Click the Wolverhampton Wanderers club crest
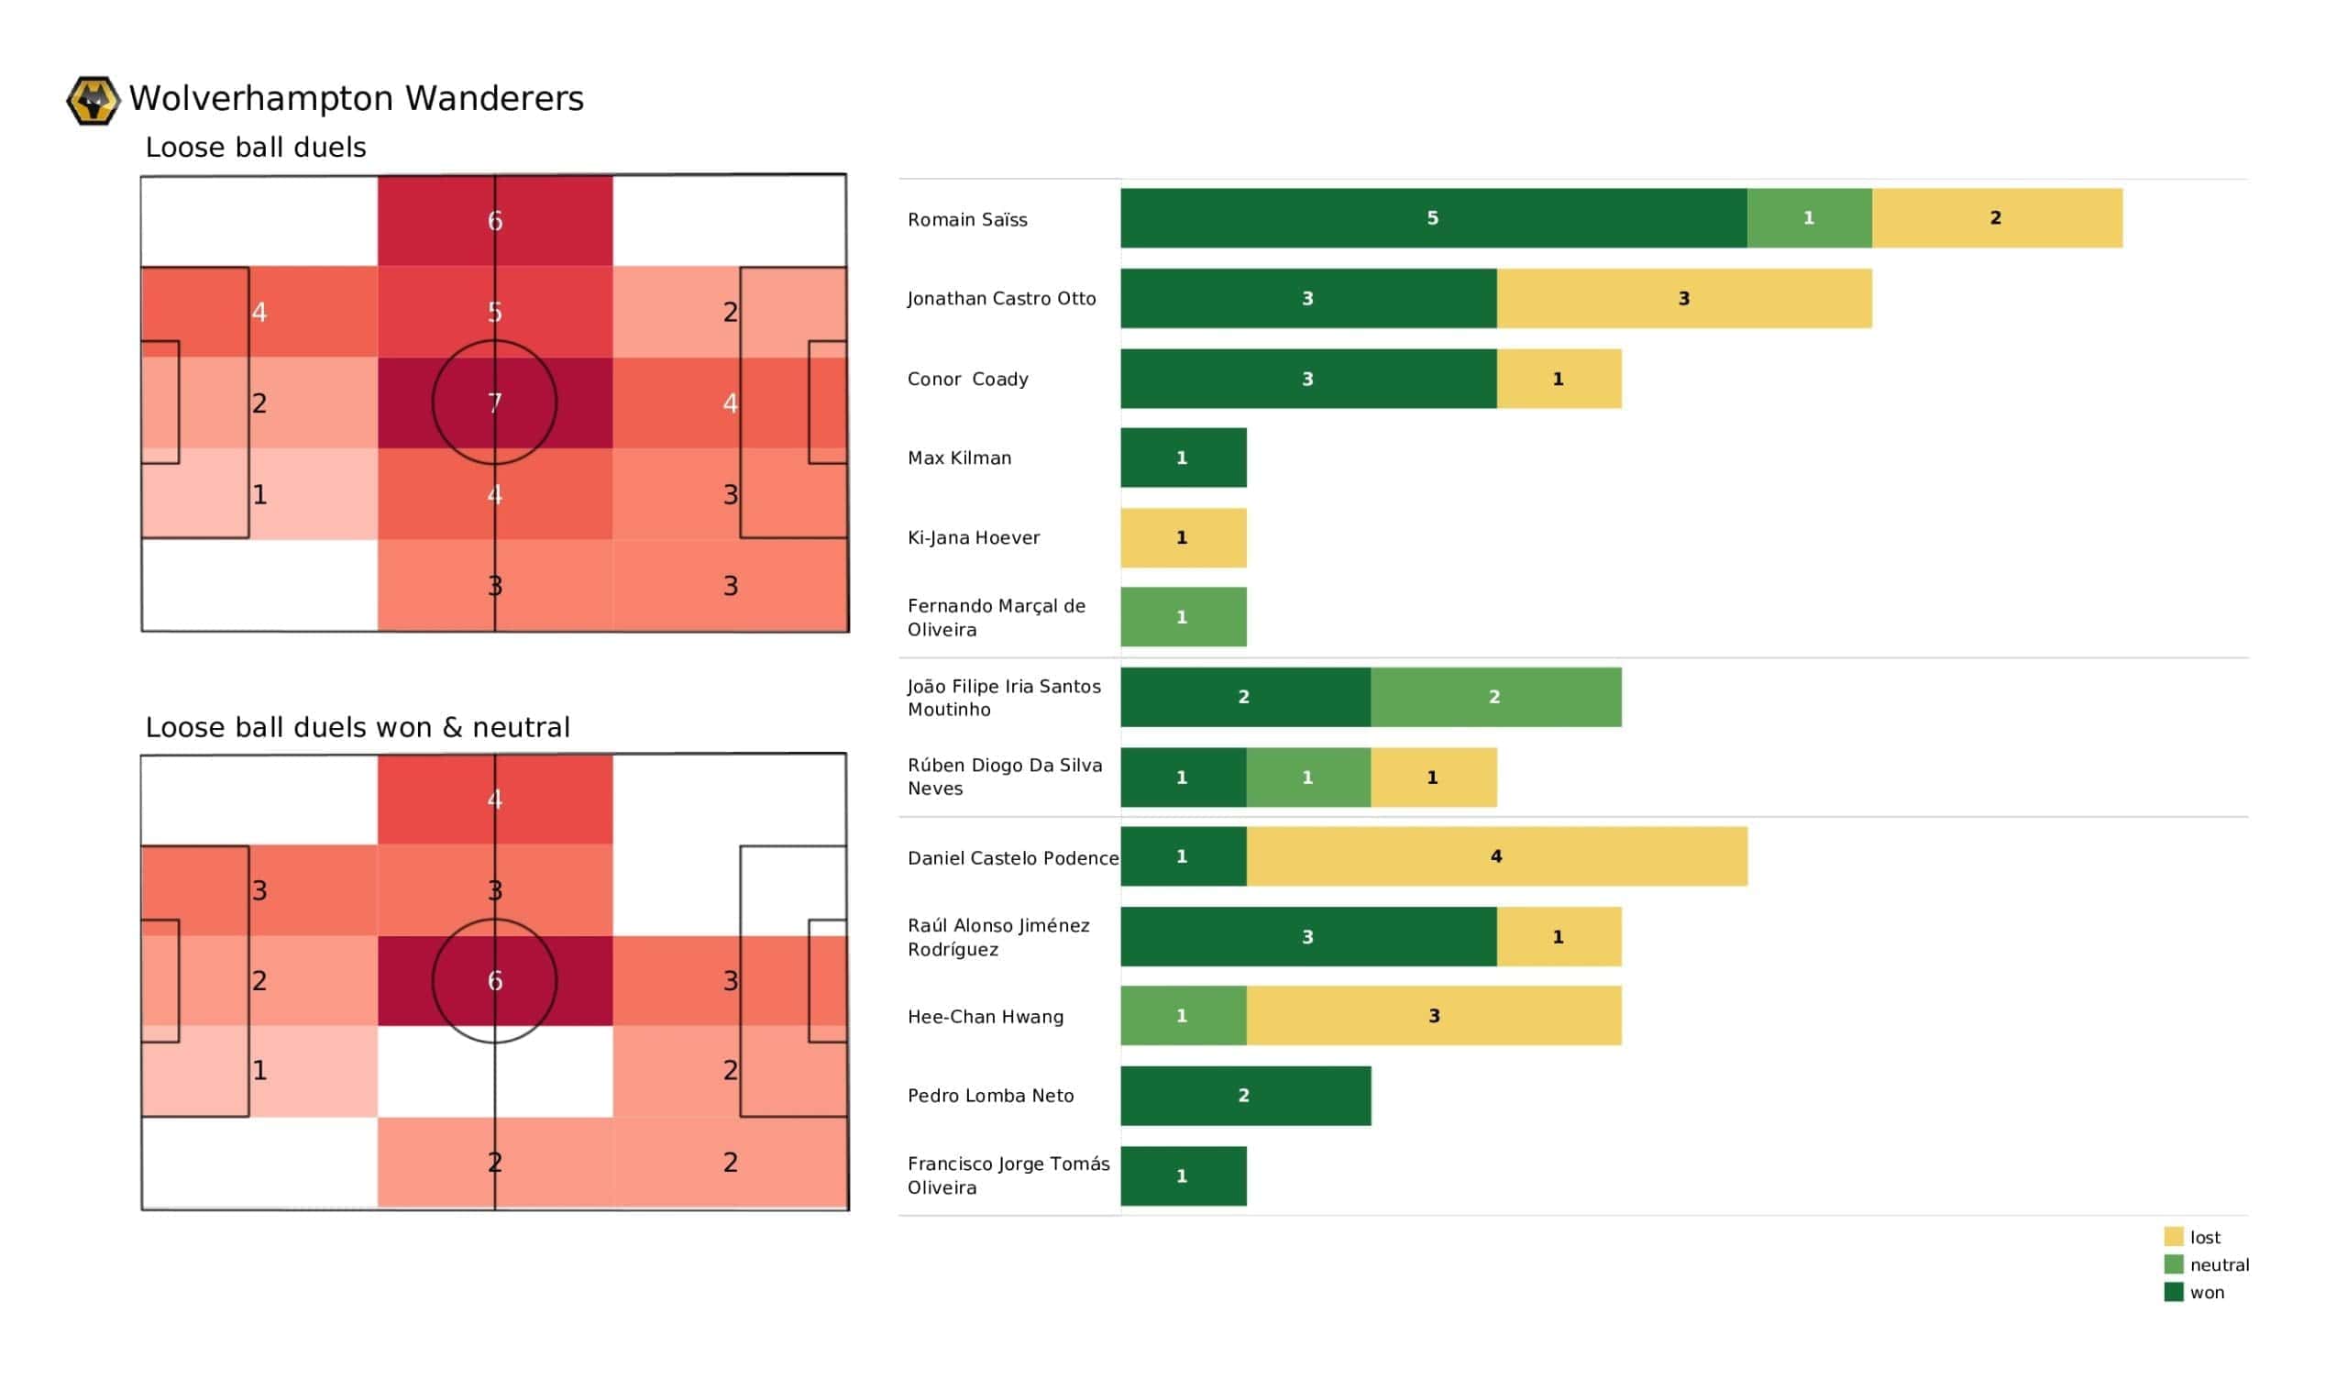The image size is (2347, 1379). tap(94, 101)
